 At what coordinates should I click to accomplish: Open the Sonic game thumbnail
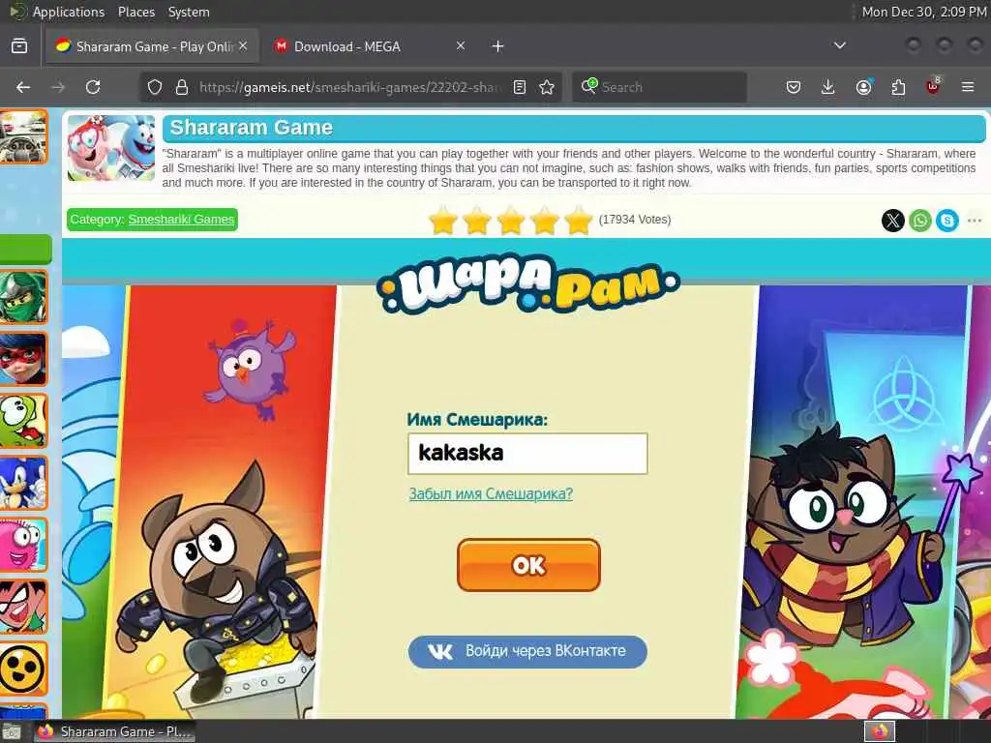[24, 483]
